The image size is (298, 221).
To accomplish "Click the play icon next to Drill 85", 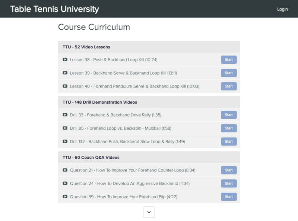I will [x=66, y=128].
